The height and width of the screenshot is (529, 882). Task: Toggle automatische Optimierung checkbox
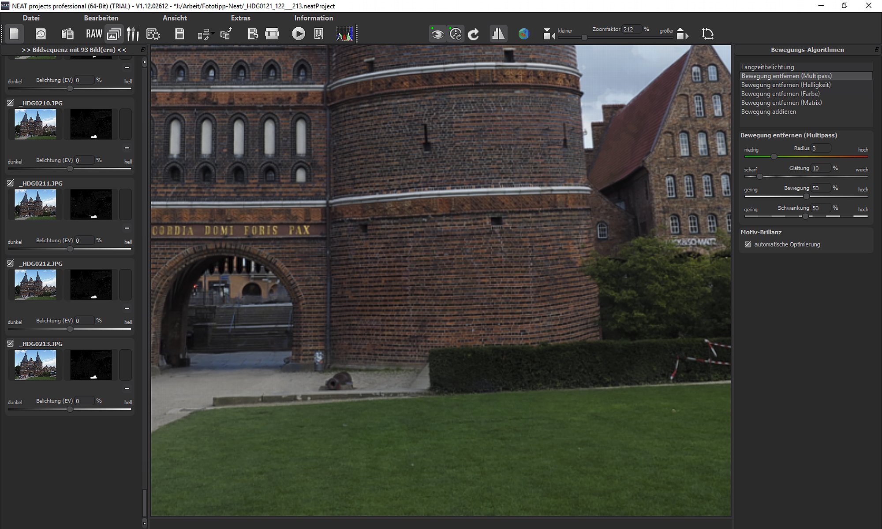(x=748, y=244)
